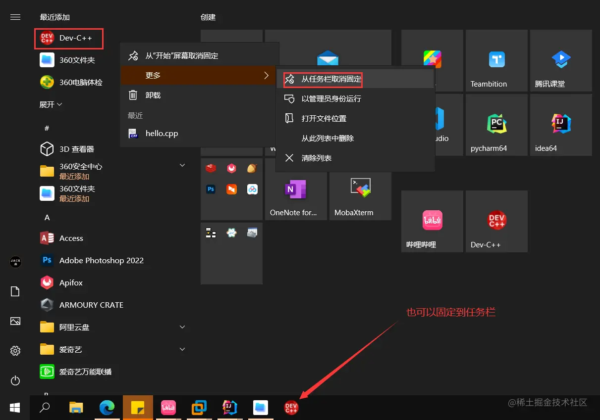Viewport: 600px width, 420px height.
Task: Click the pink bilibili taskbar icon
Action: [x=168, y=408]
